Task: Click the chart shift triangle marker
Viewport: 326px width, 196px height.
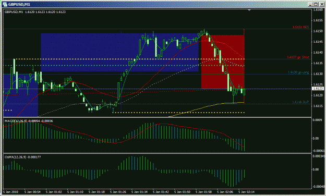Action: pyautogui.click(x=249, y=10)
